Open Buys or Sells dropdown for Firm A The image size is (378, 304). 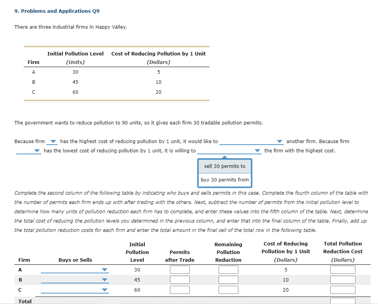[75, 270]
